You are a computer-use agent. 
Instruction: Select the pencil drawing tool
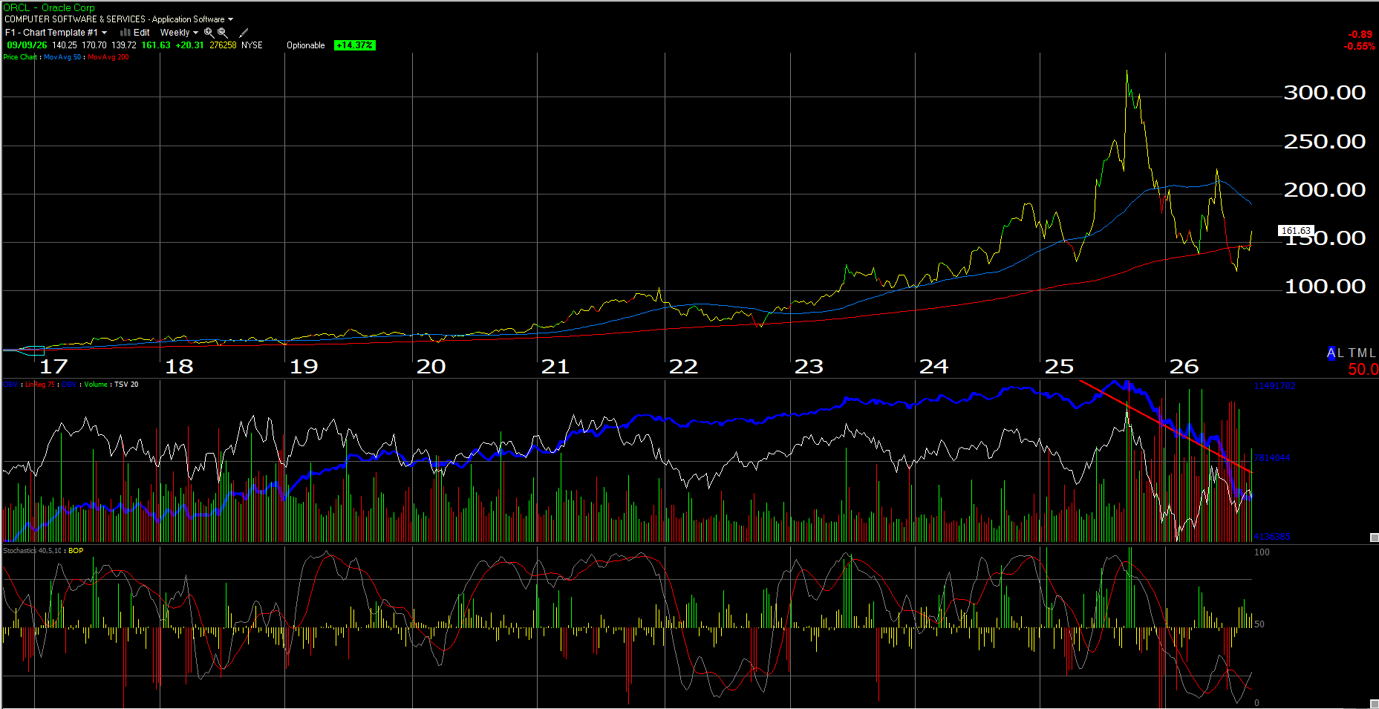pos(244,33)
